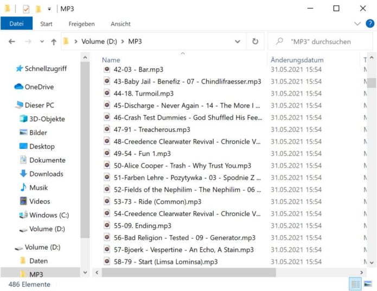Image resolution: width=377 pixels, height=291 pixels.
Task: Switch to the Ansicht tab
Action: point(120,24)
